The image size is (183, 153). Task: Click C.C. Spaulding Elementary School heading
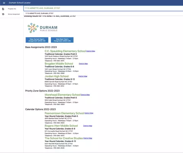(x=65, y=51)
